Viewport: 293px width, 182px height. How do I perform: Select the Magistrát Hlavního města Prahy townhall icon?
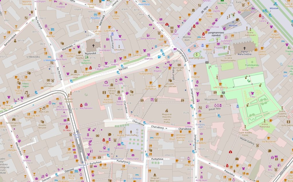coord(167,110)
